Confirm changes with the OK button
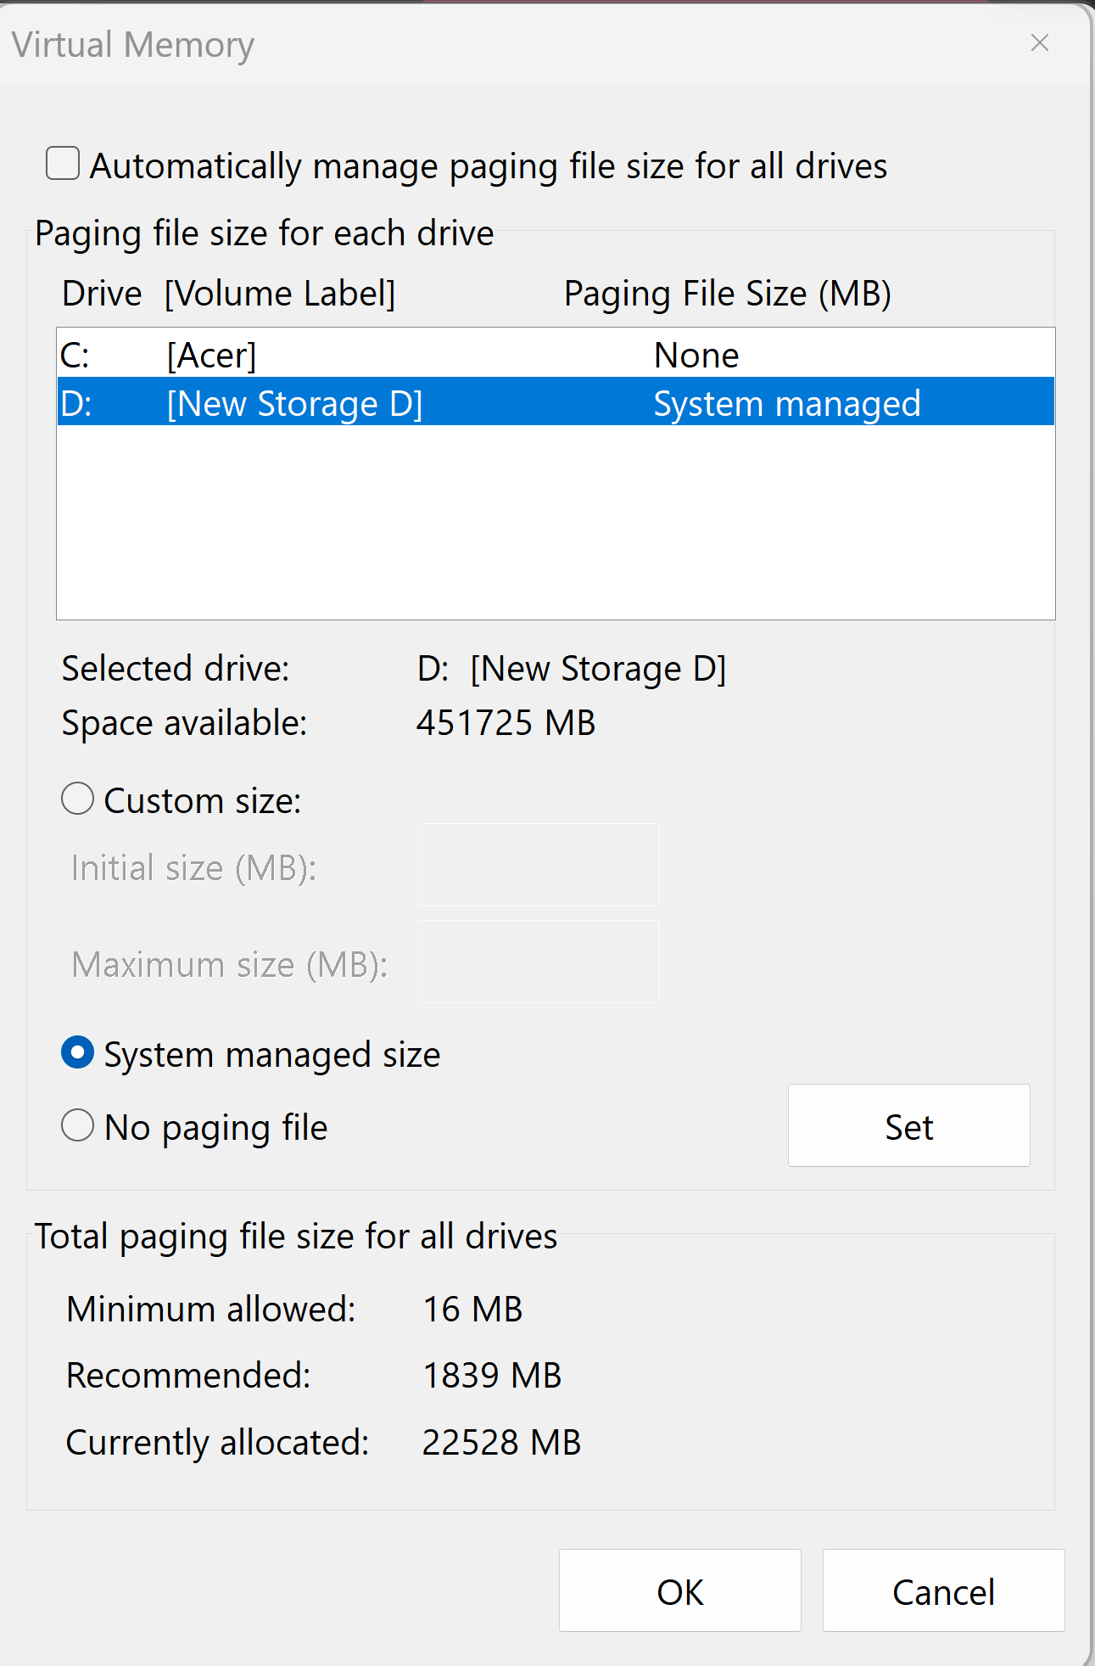 pos(679,1591)
